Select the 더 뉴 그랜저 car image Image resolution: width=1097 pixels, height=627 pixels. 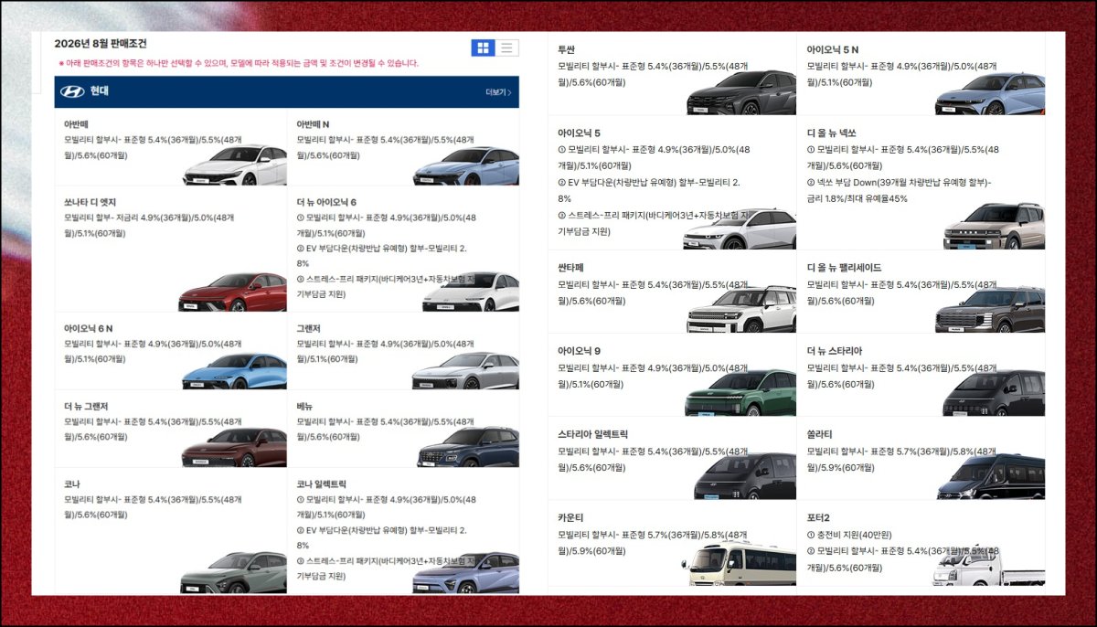234,448
